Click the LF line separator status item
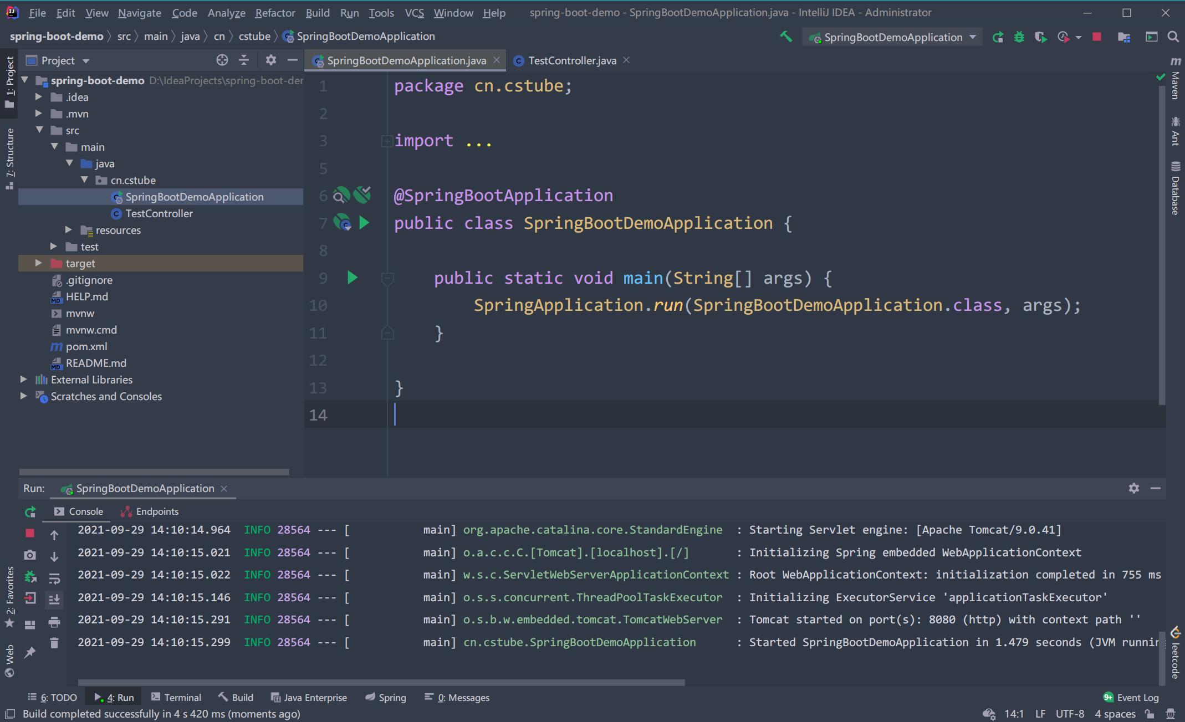This screenshot has width=1185, height=722. pos(1040,714)
